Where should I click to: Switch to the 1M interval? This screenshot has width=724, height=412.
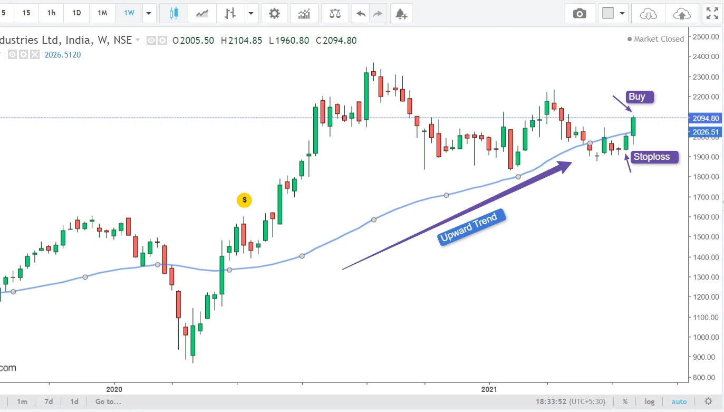(102, 13)
